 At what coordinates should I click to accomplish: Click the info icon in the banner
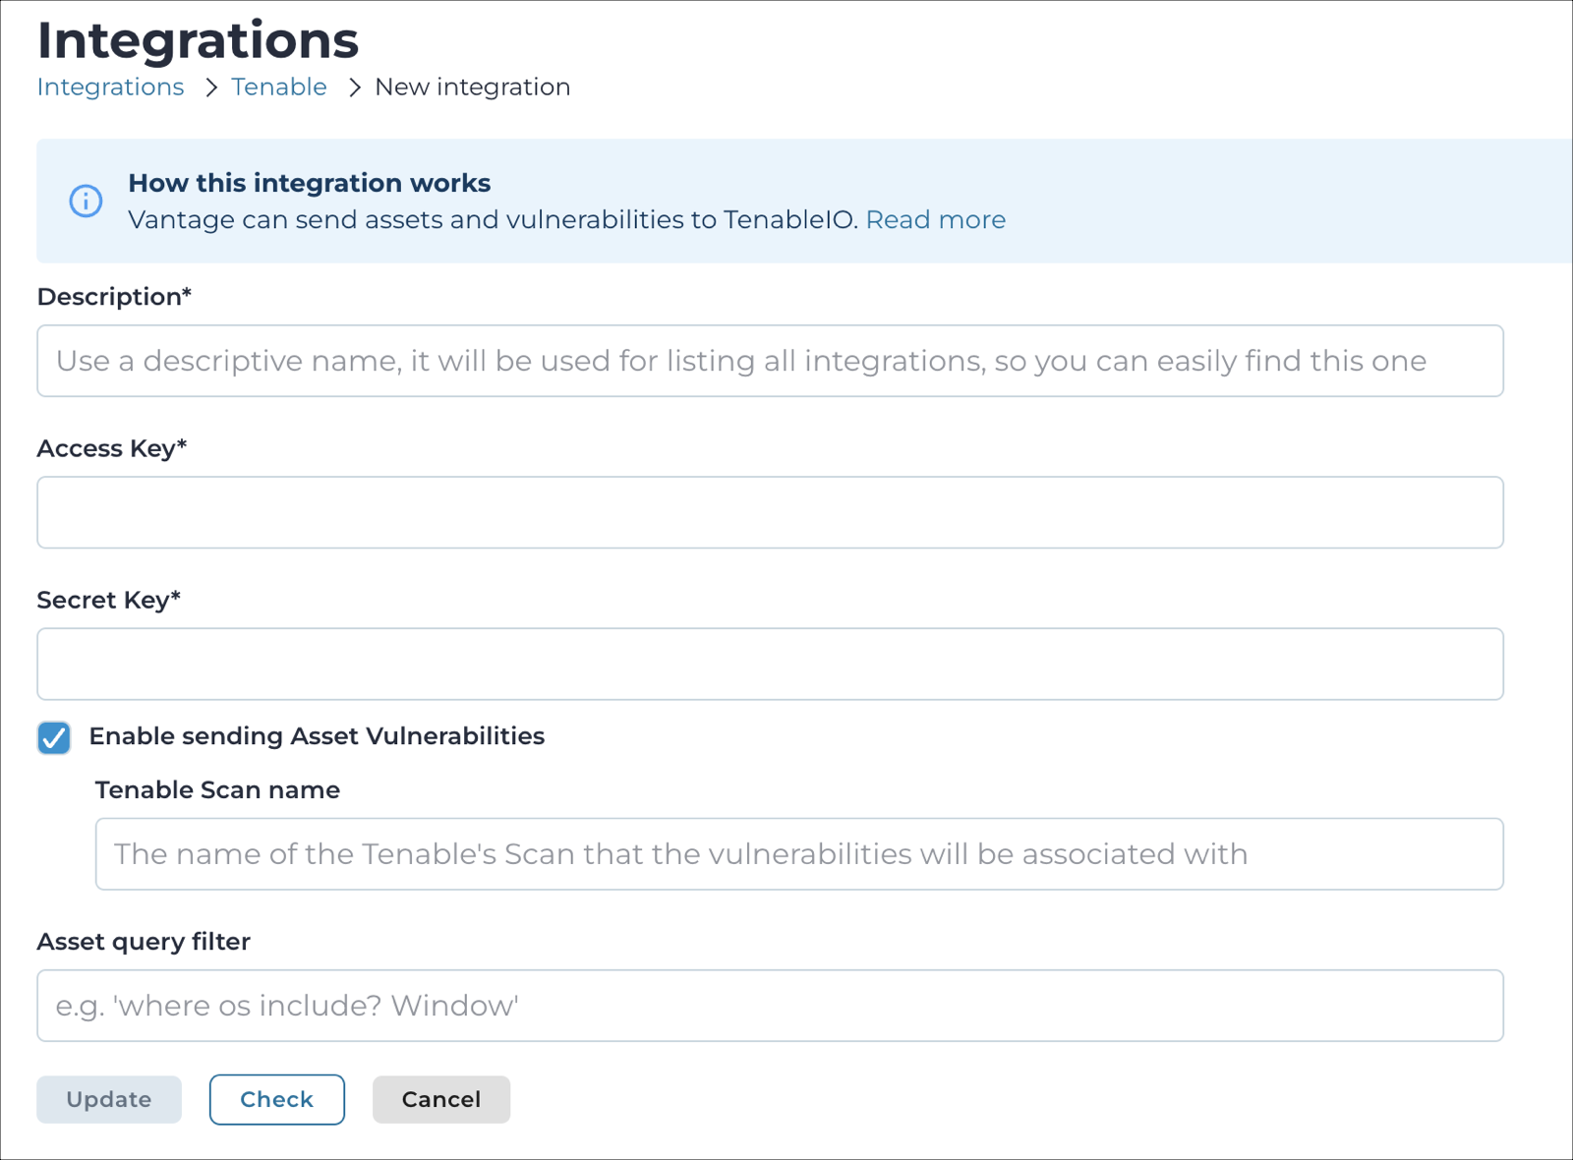(x=86, y=201)
